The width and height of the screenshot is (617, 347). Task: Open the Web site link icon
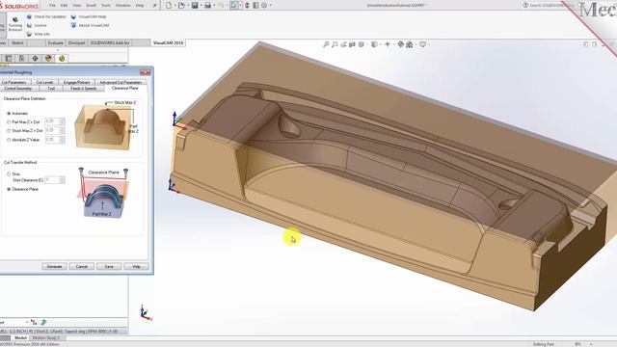(x=29, y=34)
